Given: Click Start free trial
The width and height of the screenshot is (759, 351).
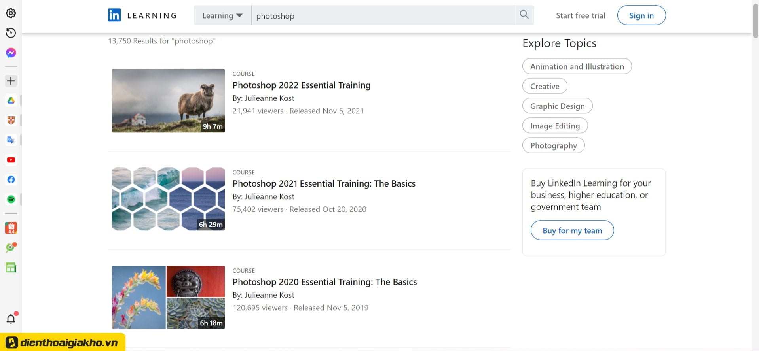Looking at the screenshot, I should coord(581,15).
